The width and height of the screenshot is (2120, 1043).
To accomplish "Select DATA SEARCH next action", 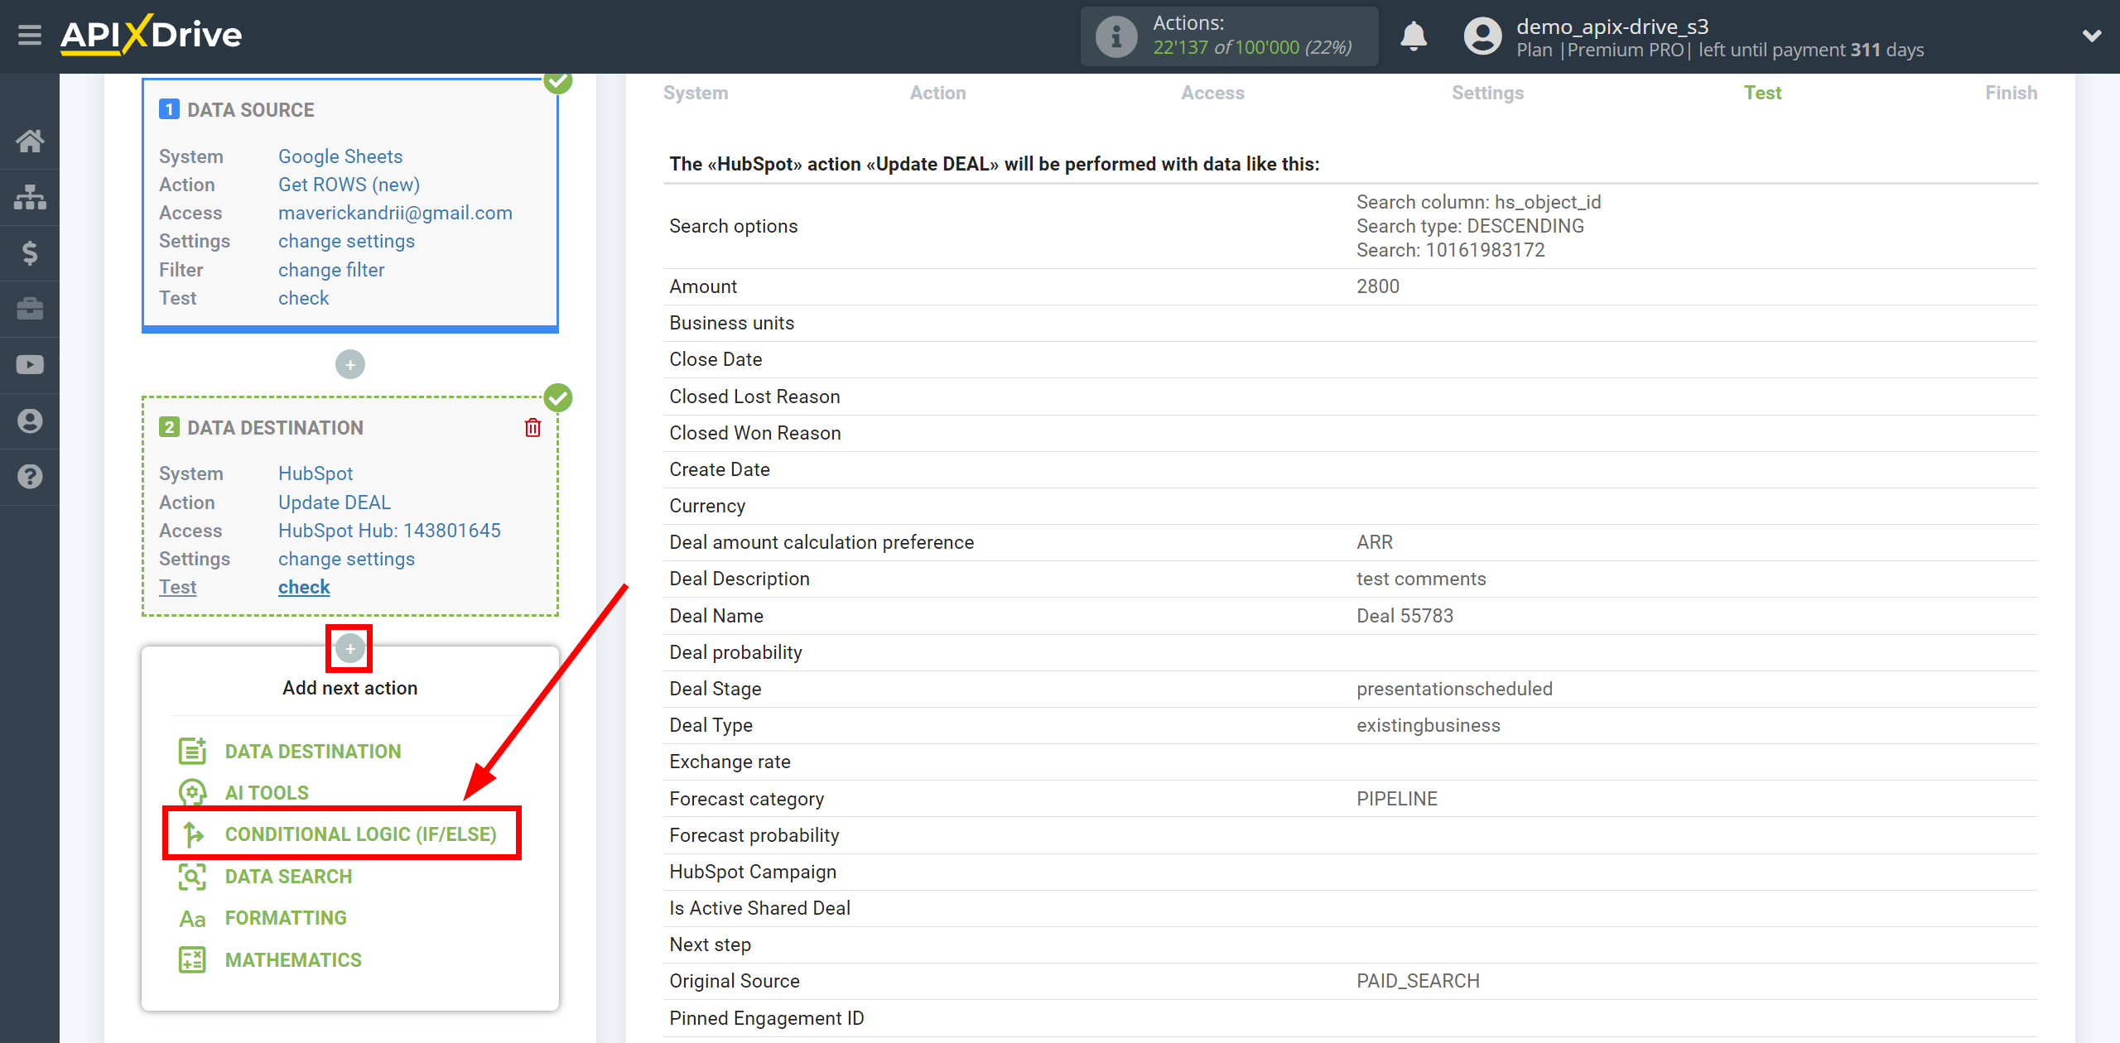I will (x=288, y=876).
